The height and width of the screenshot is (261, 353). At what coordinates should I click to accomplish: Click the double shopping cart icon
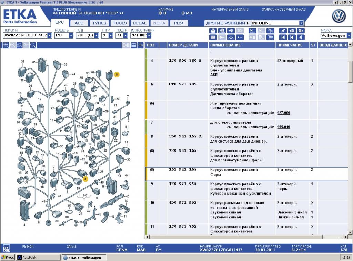point(270,31)
